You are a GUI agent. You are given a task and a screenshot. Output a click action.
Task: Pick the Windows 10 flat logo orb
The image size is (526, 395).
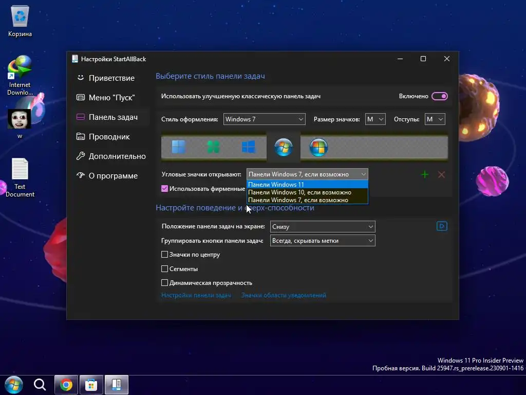248,147
